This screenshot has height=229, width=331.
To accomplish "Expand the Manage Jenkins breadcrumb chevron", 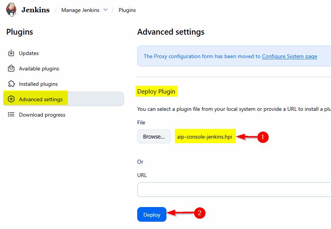I will tap(106, 10).
